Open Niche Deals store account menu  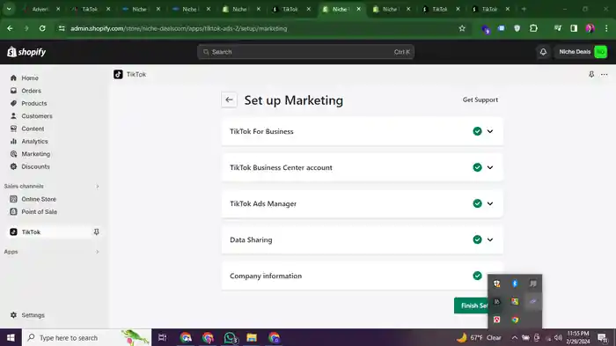click(583, 52)
